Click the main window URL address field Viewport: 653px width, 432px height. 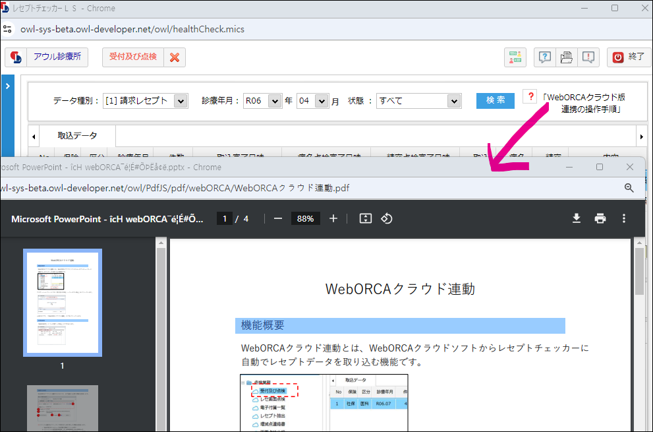click(x=132, y=29)
